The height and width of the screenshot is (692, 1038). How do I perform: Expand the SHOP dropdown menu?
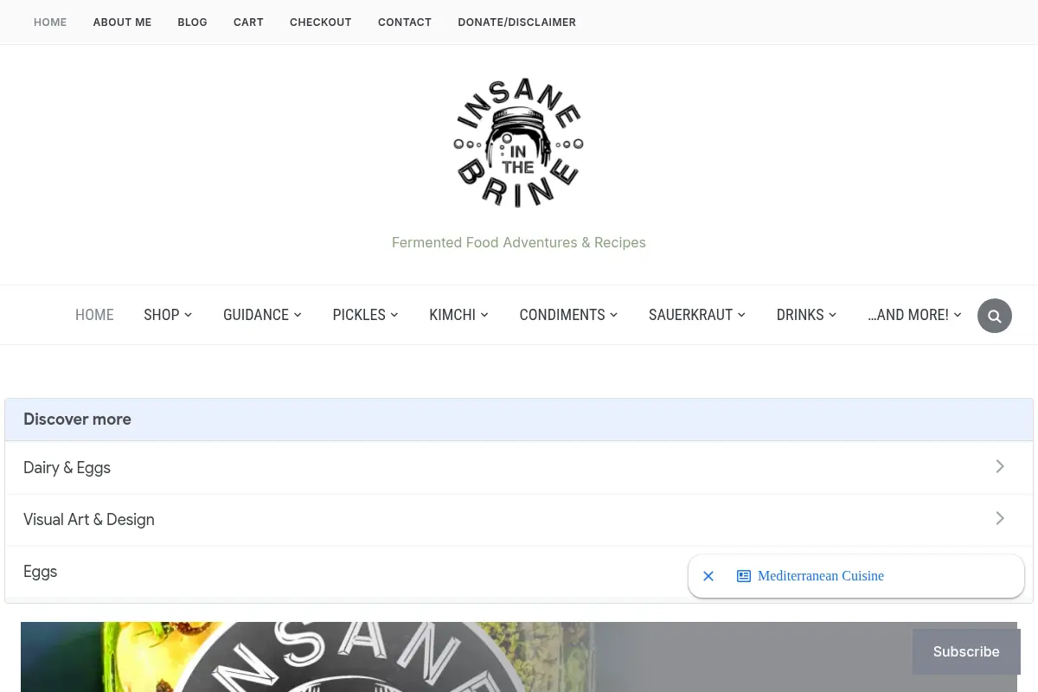[x=168, y=315]
